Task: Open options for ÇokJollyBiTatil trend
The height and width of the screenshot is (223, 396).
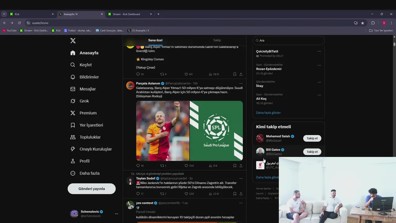Action: pos(319,51)
